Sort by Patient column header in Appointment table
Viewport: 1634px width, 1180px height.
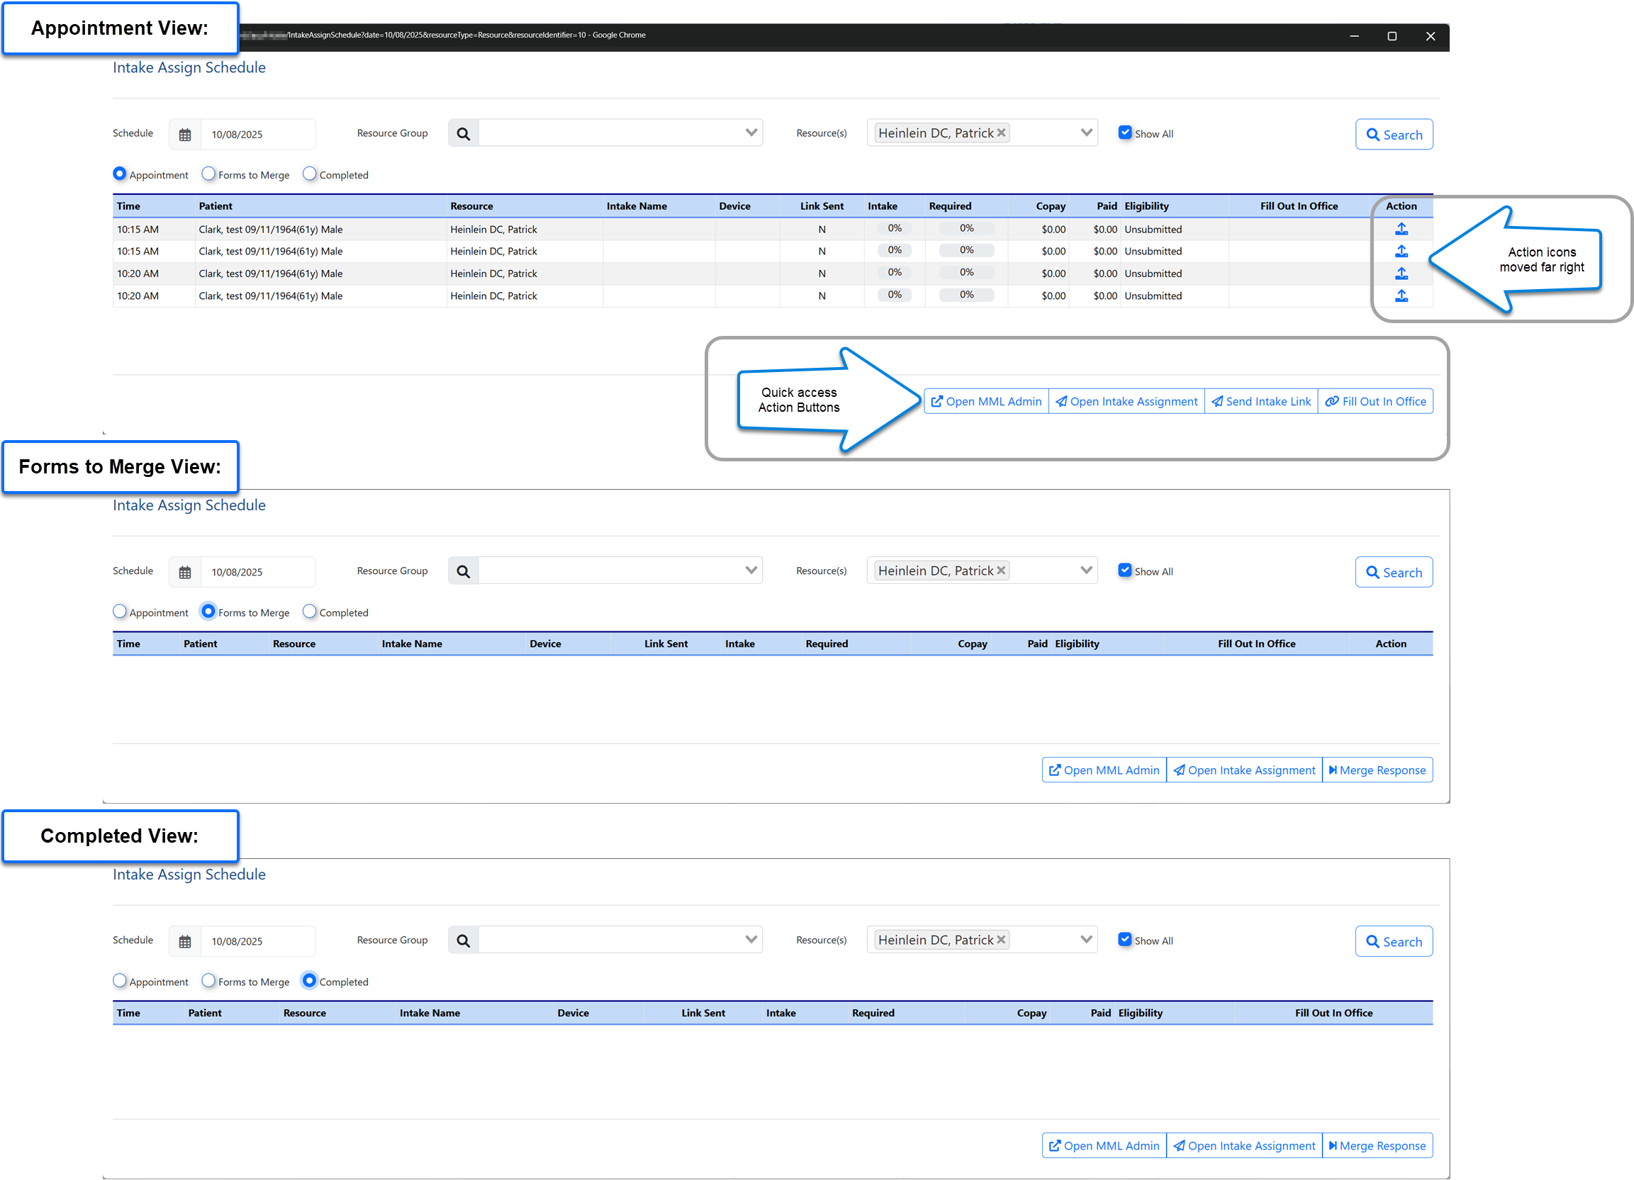tap(216, 206)
